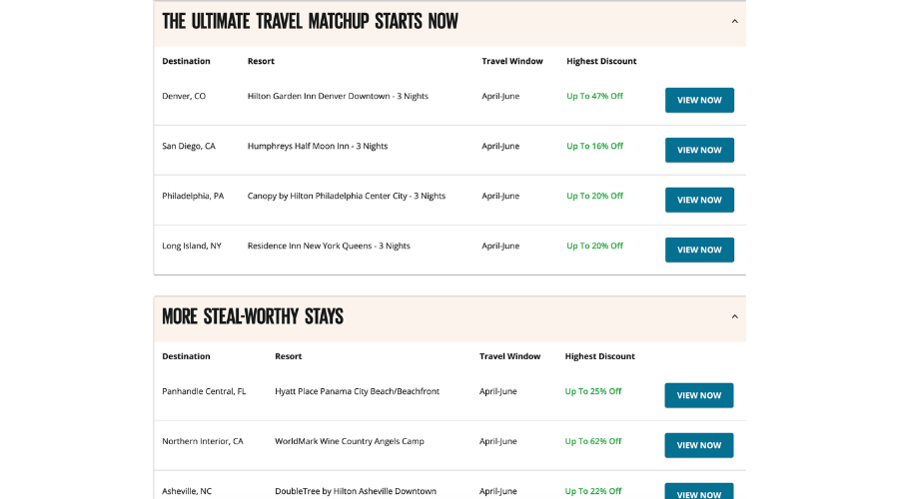Click the Up To 47% Off discount
Screen dimensions: 899x499
[594, 96]
